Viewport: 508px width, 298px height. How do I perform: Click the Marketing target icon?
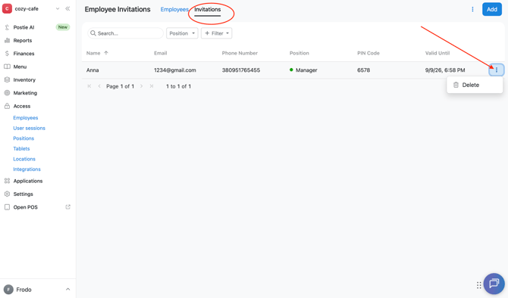coord(7,93)
